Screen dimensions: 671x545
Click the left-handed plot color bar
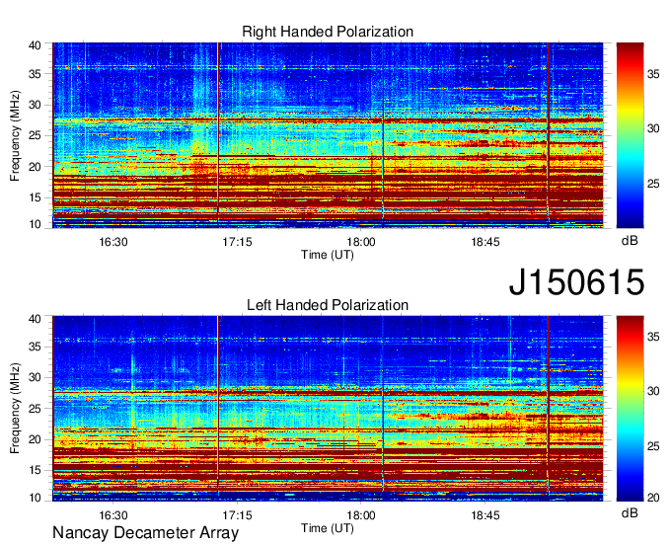point(630,409)
